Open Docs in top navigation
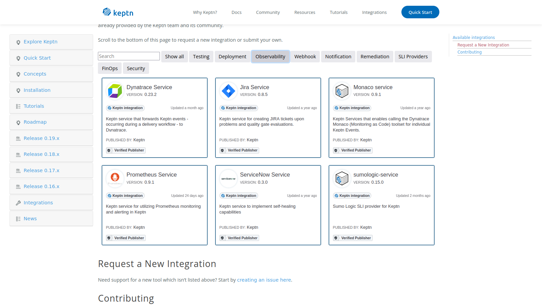Screen dimensions: 542x305 (236, 12)
